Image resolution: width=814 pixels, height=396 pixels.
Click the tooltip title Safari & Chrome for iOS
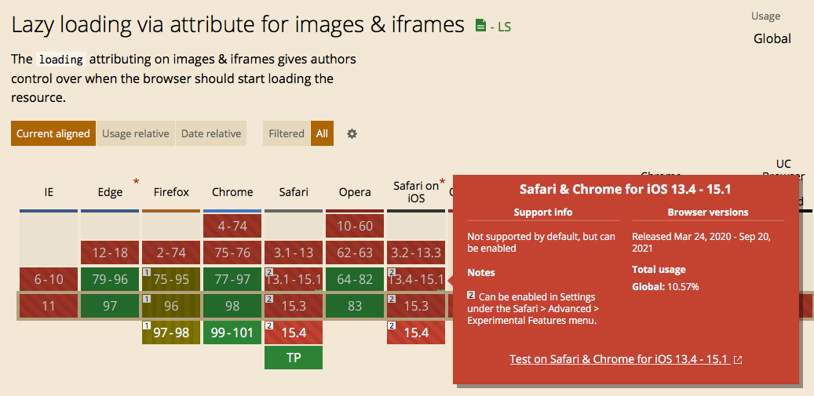click(x=626, y=189)
